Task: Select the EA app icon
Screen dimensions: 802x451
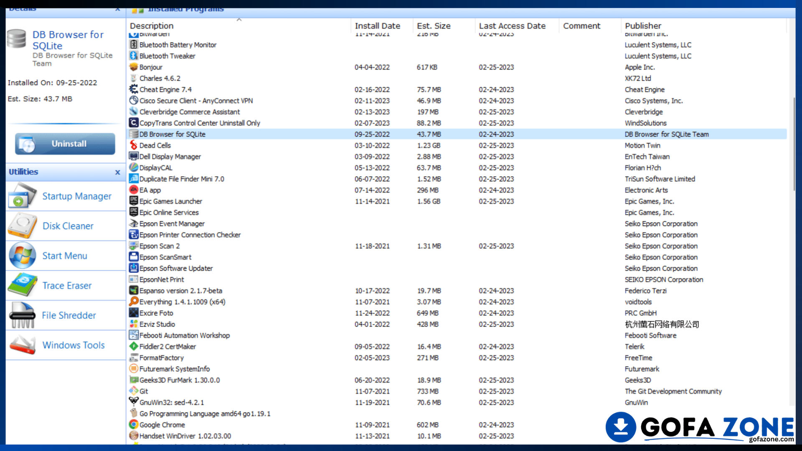Action: tap(134, 190)
